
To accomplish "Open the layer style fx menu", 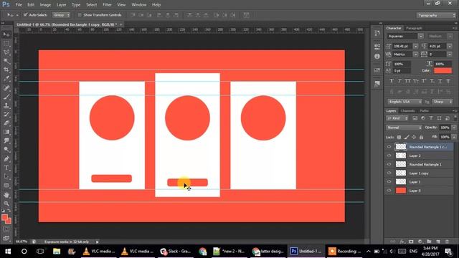I will pyautogui.click(x=402, y=242).
